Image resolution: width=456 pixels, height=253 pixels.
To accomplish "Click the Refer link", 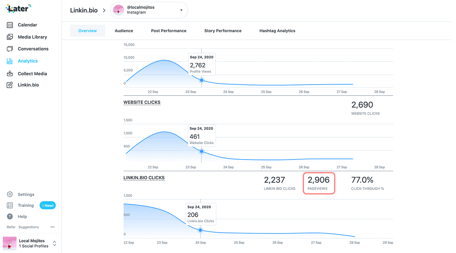I will tap(11, 227).
